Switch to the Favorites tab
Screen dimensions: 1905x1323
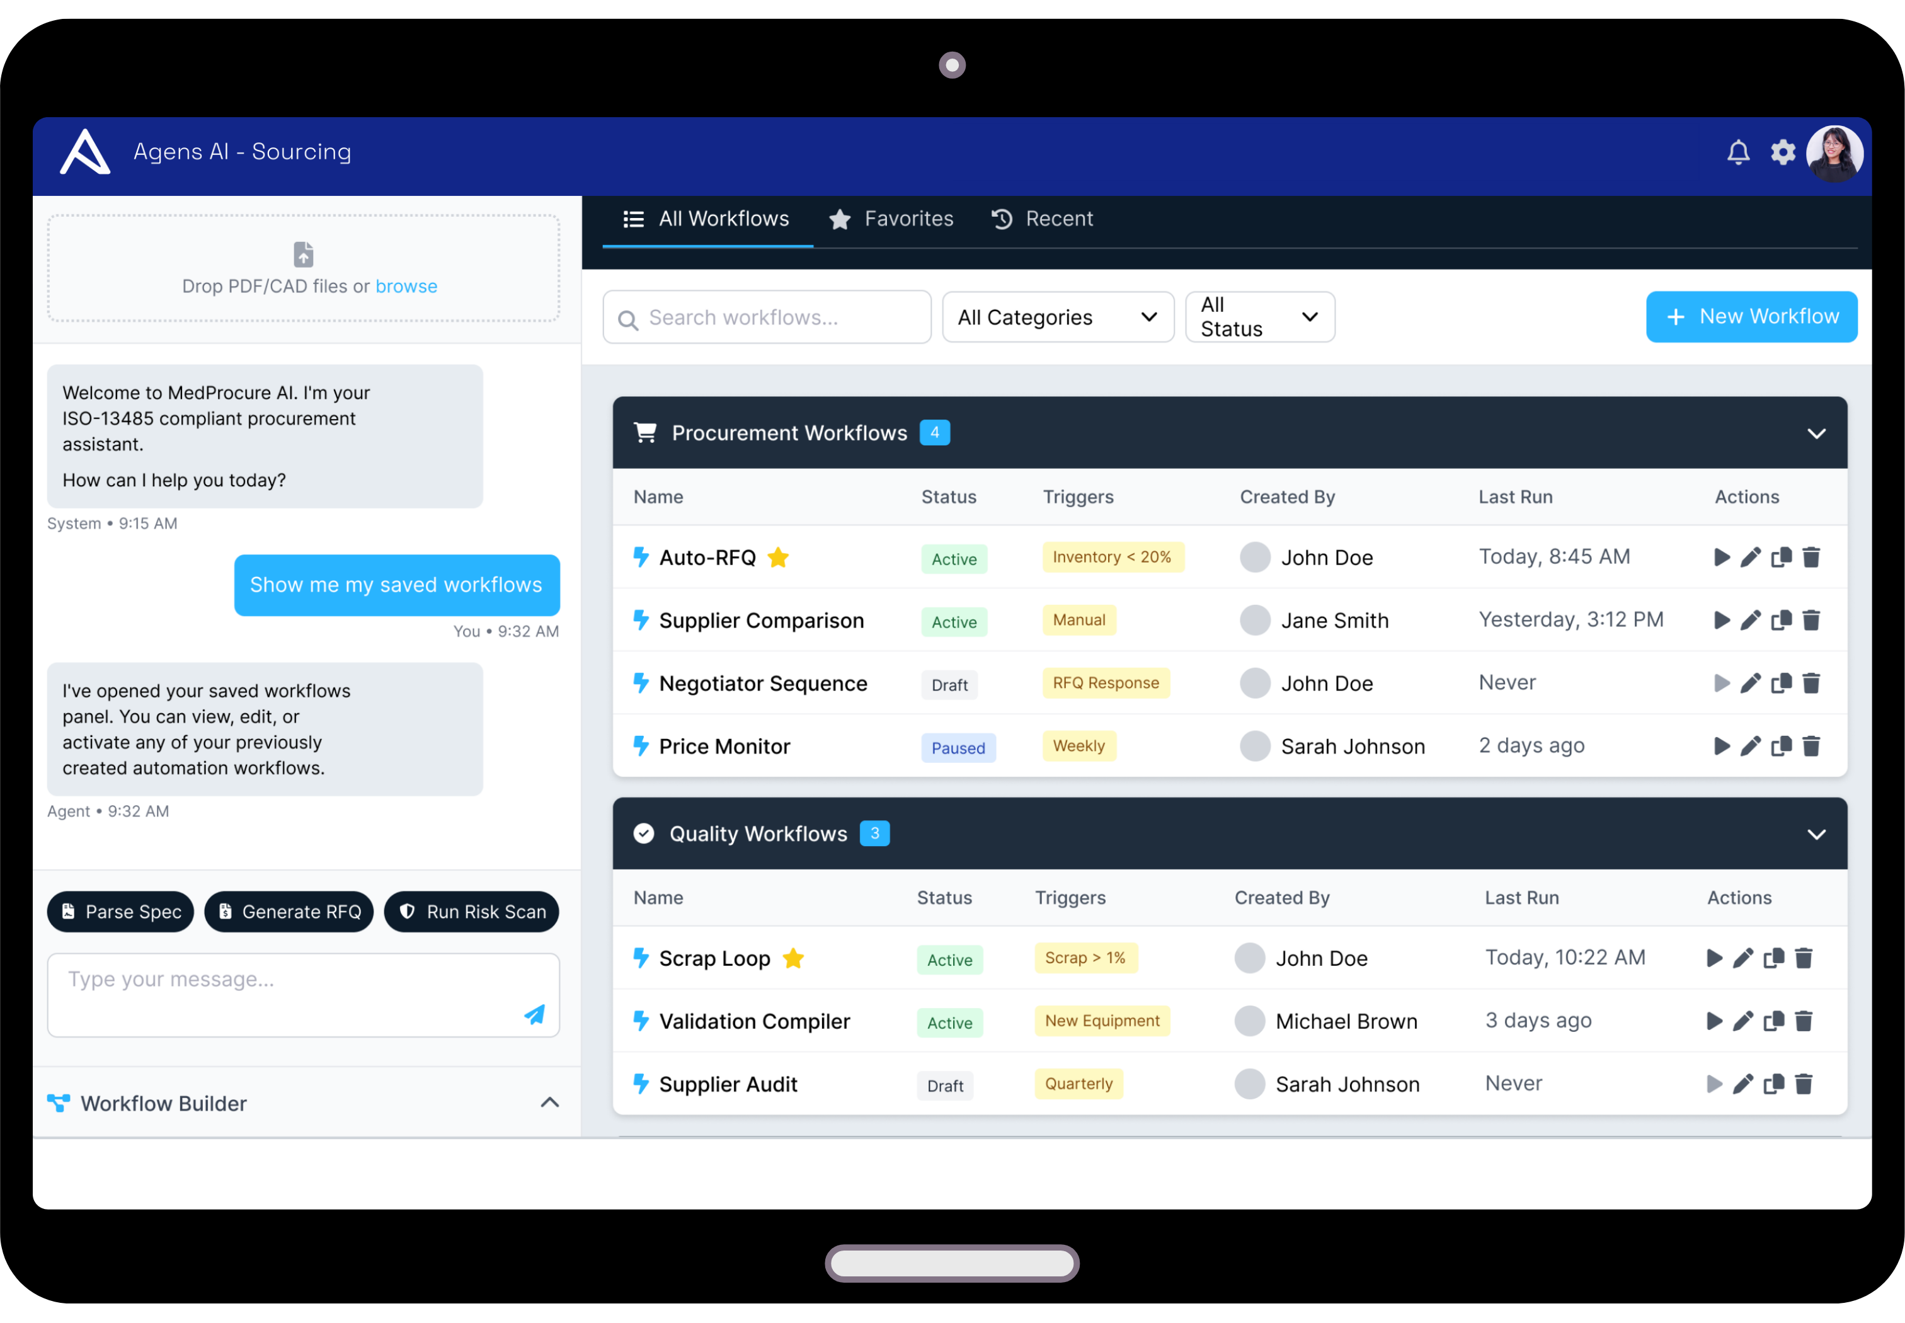[891, 219]
